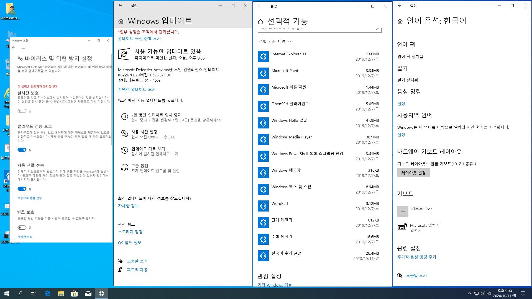Open hamburger menu in Windows Security

(23, 48)
